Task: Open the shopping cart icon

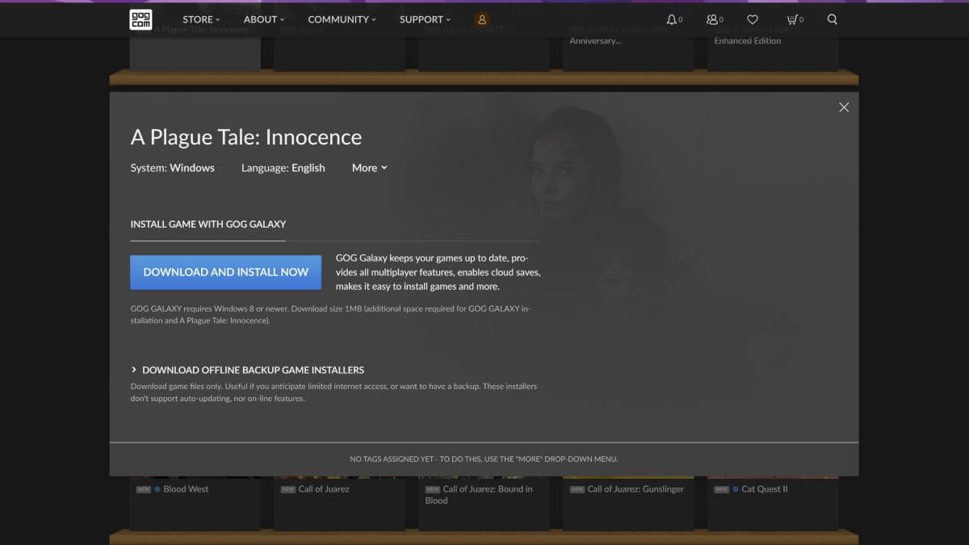Action: tap(791, 19)
